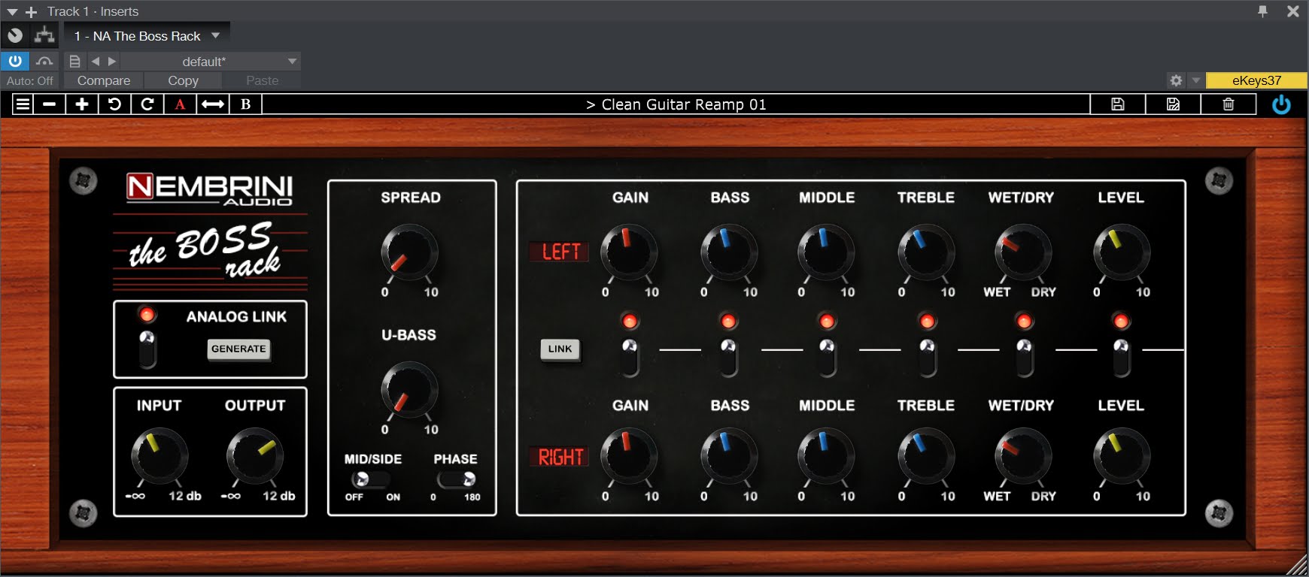Click the delete preset trash icon
Viewport: 1309px width, 577px height.
point(1229,104)
